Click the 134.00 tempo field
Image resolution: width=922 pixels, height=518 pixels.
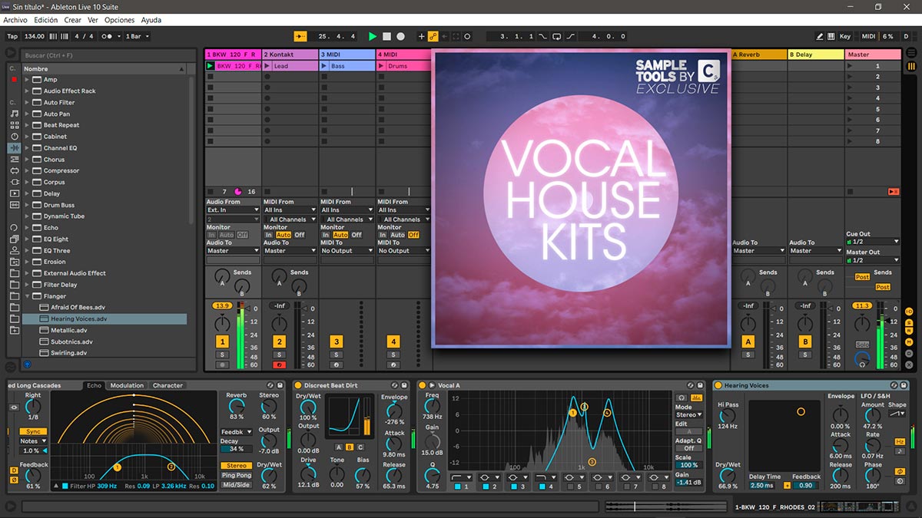point(34,36)
